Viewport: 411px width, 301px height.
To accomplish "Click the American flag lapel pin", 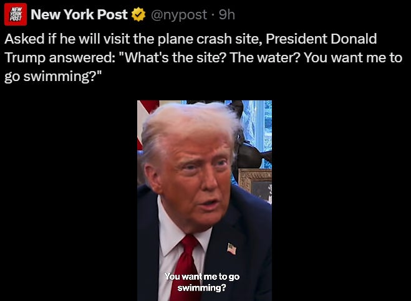I will 232,249.
